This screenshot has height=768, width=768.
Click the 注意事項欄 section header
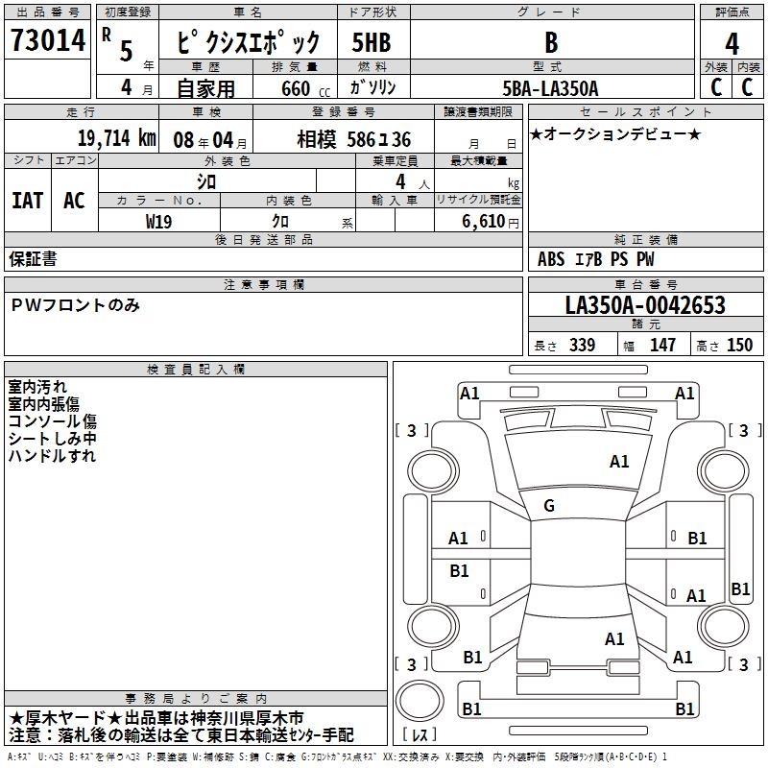[x=264, y=284]
